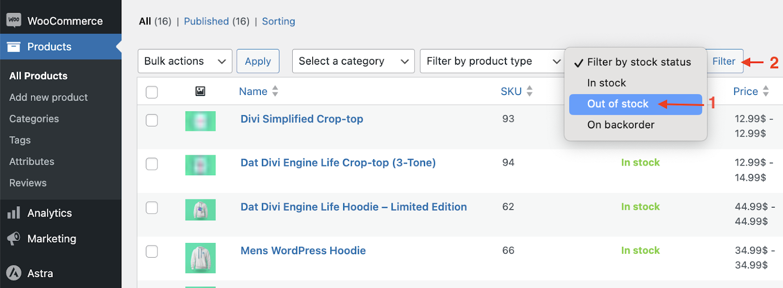
Task: Open 3-Tone Crop-top product thumbnail
Action: (x=200, y=165)
